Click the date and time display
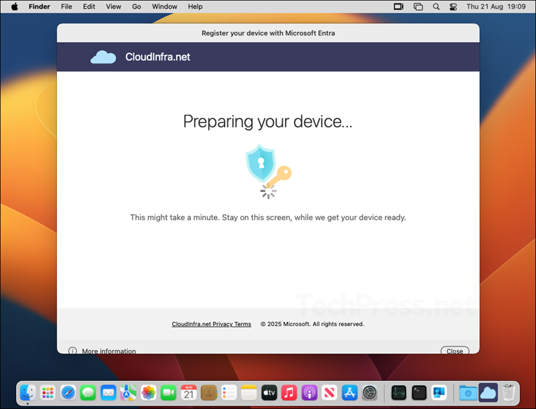 pos(496,7)
